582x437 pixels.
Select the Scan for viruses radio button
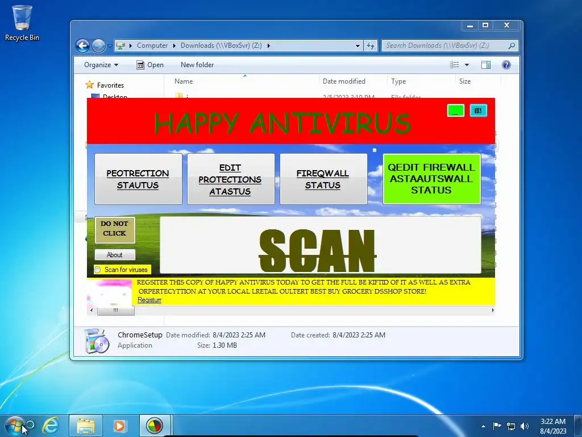point(98,270)
